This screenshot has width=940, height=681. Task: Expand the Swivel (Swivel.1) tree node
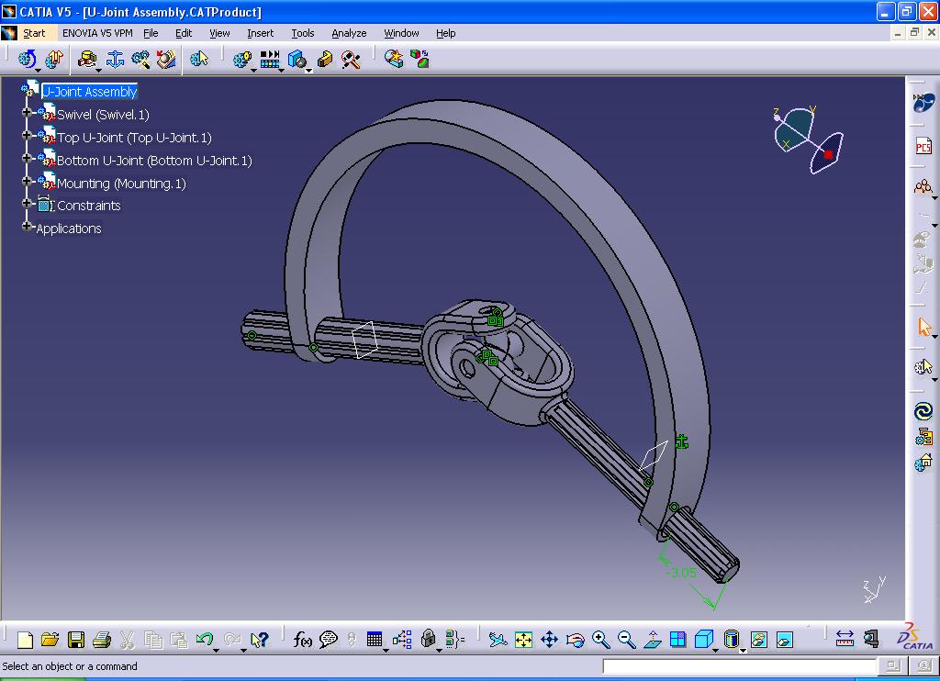pyautogui.click(x=28, y=114)
